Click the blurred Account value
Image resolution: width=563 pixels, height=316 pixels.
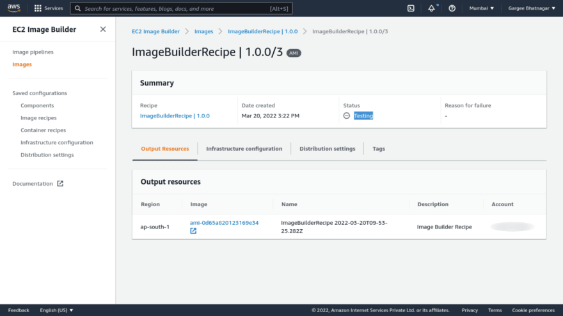click(x=512, y=227)
